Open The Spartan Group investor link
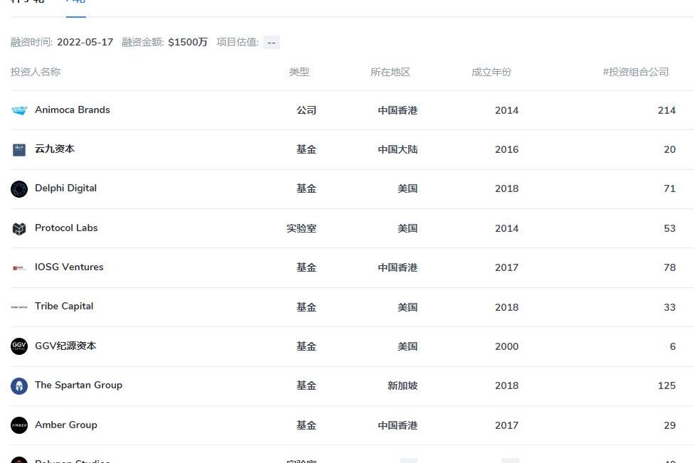 click(78, 385)
